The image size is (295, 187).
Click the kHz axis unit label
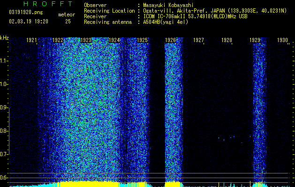click(4, 38)
